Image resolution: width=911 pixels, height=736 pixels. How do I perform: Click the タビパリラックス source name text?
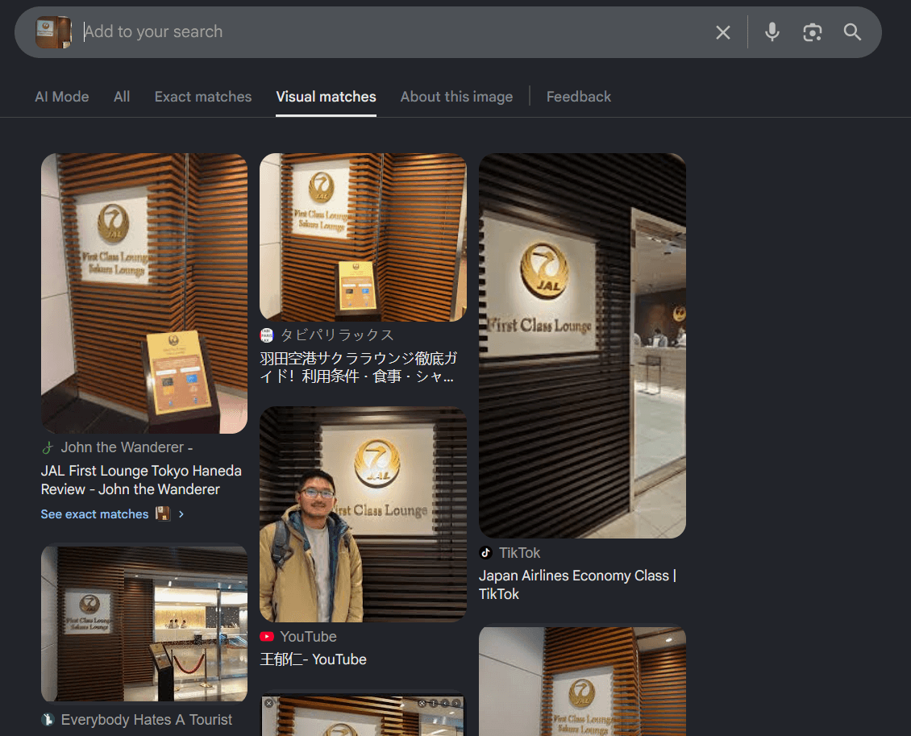337,335
